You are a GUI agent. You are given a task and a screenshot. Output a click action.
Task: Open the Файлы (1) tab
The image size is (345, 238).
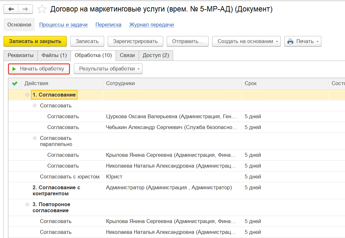point(54,55)
